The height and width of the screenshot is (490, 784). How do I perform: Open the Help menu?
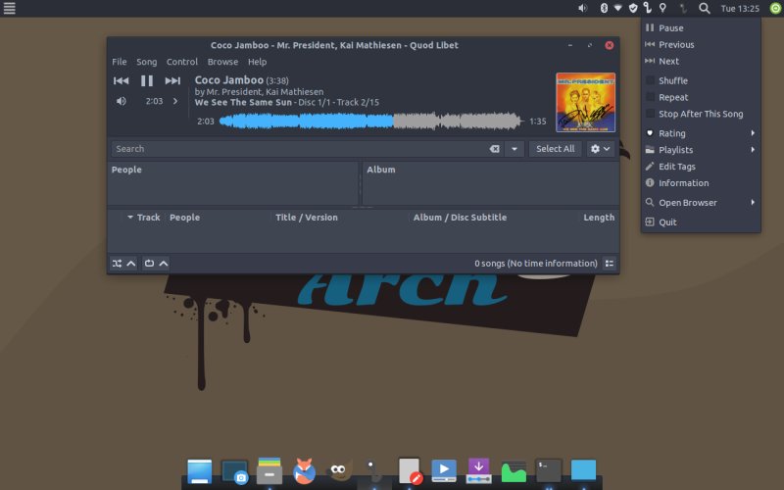257,62
